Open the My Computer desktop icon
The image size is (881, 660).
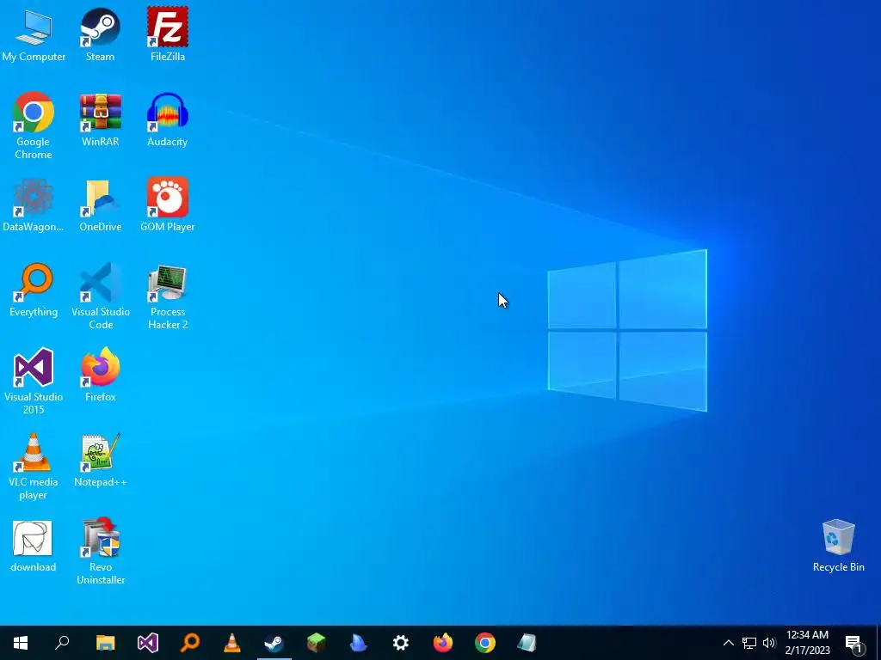pos(34,34)
